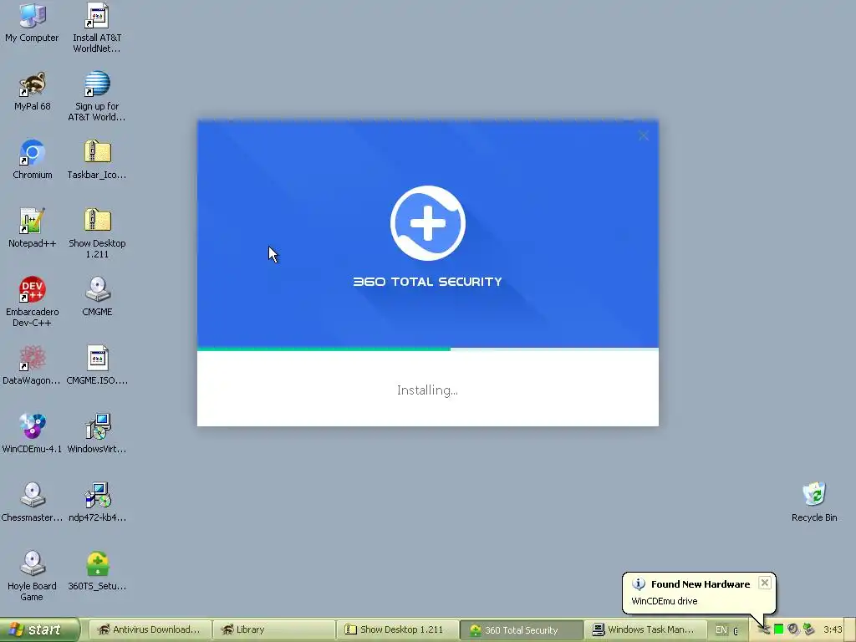Click the speaker-like gray tray icon

[x=794, y=630]
